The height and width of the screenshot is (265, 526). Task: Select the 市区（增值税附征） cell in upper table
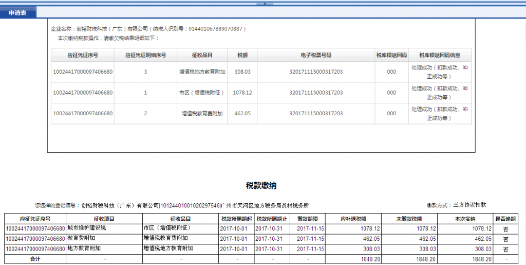(202, 93)
